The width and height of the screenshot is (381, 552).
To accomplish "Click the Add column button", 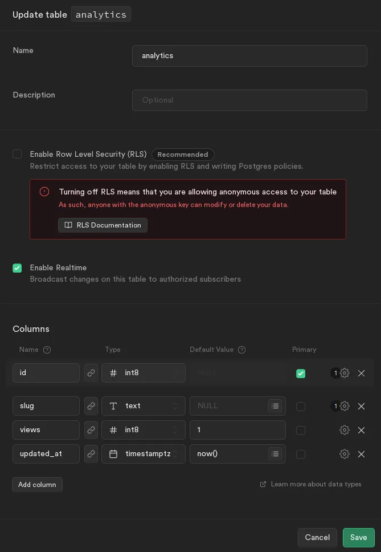I will pos(37,485).
